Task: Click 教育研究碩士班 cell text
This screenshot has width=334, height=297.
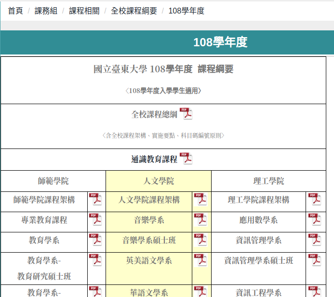Action: point(44,276)
